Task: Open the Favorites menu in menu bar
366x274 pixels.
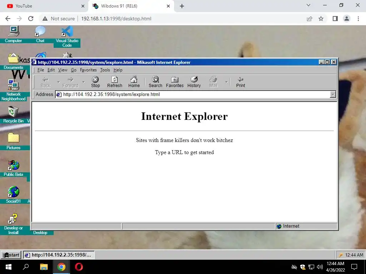Action: click(x=88, y=70)
